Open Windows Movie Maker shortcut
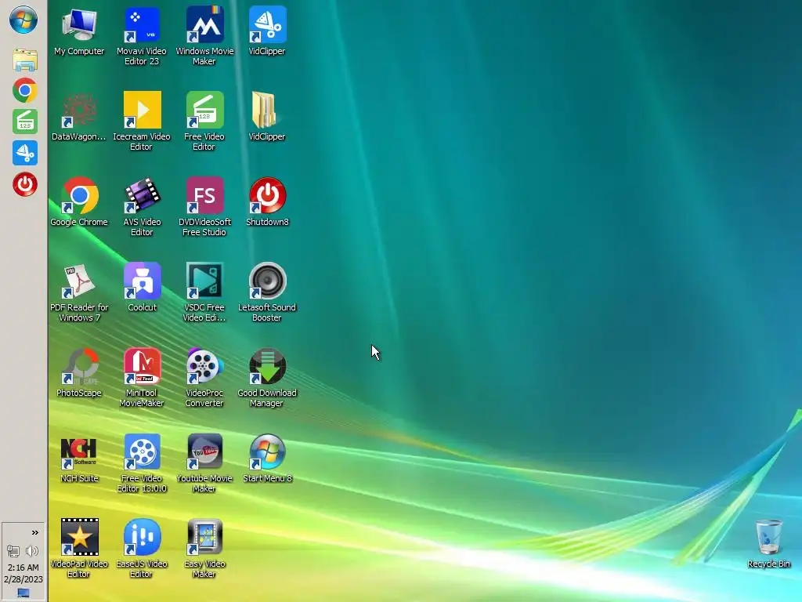This screenshot has height=602, width=802. coord(204,36)
